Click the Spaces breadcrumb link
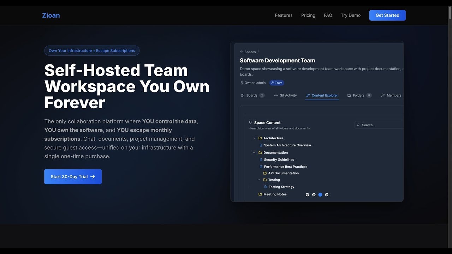452x254 pixels. [x=250, y=52]
